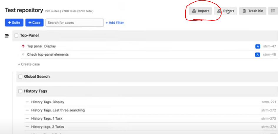278x134 pixels.
Task: Open the Trash bin
Action: tap(253, 11)
